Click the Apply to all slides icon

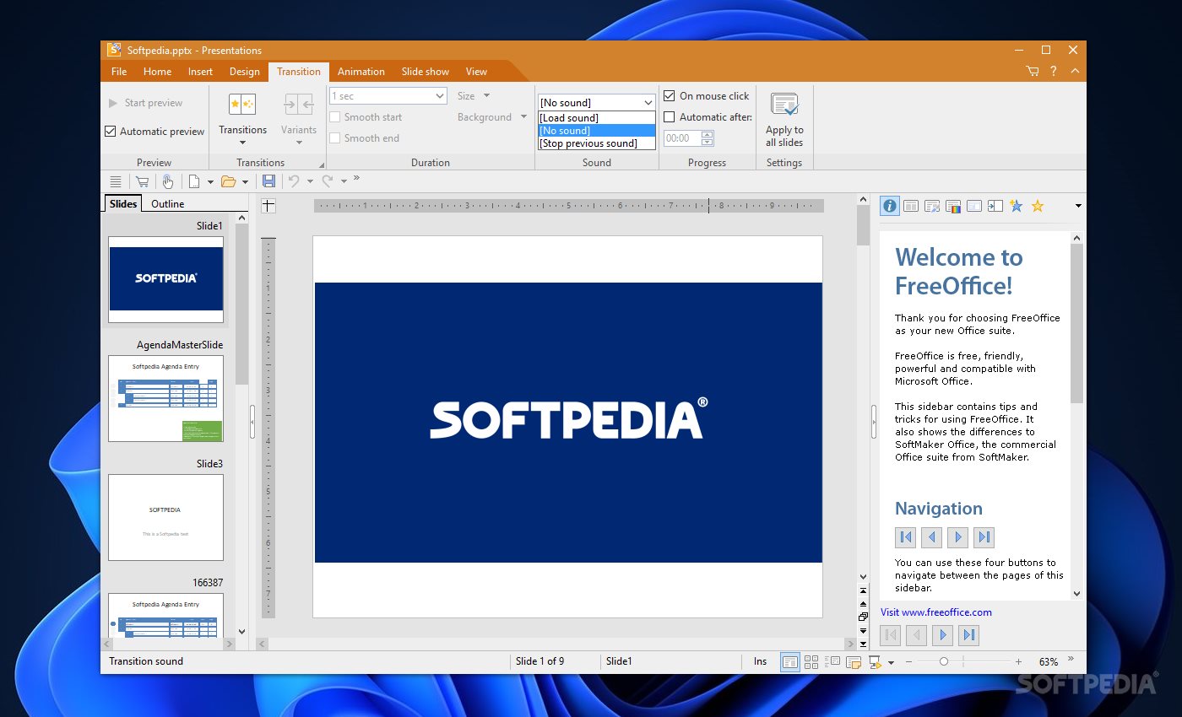click(x=784, y=105)
